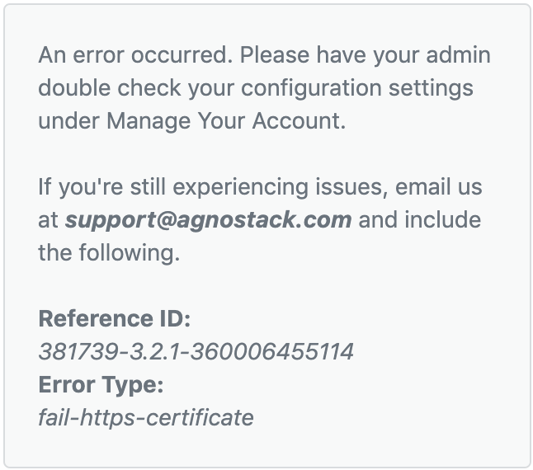Click the bold "Error Type:" label
The image size is (533, 470).
point(101,385)
